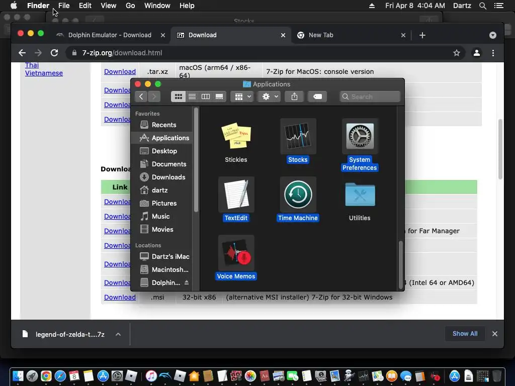Open Safari from the Dock
This screenshot has height=386, width=515.
[60, 376]
